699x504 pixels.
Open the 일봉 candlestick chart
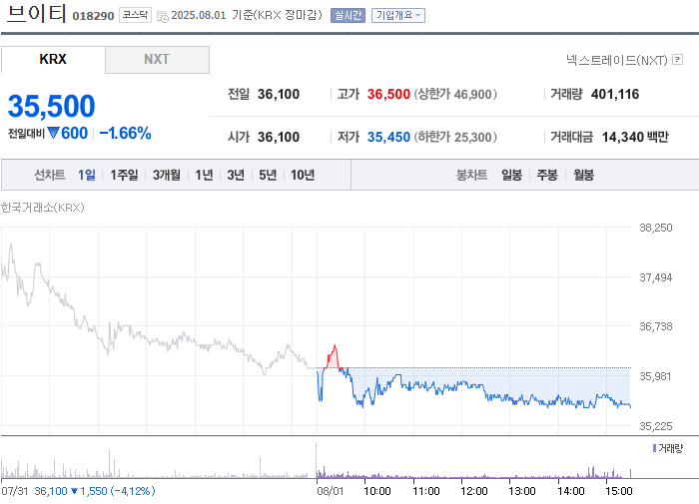(x=511, y=175)
